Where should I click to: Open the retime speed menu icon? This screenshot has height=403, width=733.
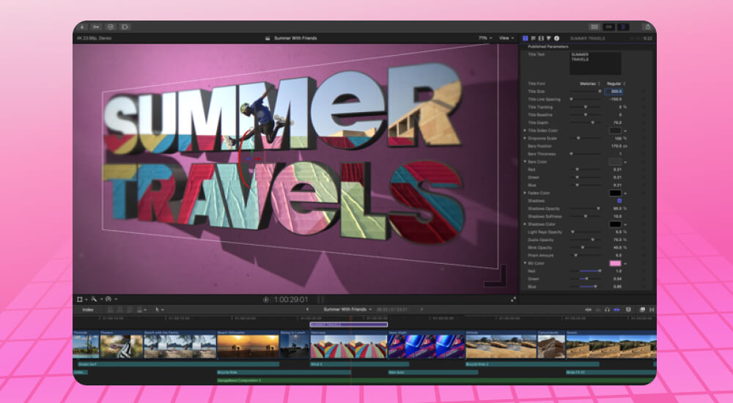[111, 299]
